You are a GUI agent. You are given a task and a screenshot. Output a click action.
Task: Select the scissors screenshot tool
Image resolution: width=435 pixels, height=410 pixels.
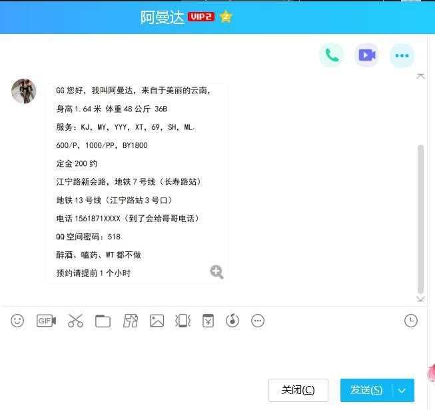[75, 321]
